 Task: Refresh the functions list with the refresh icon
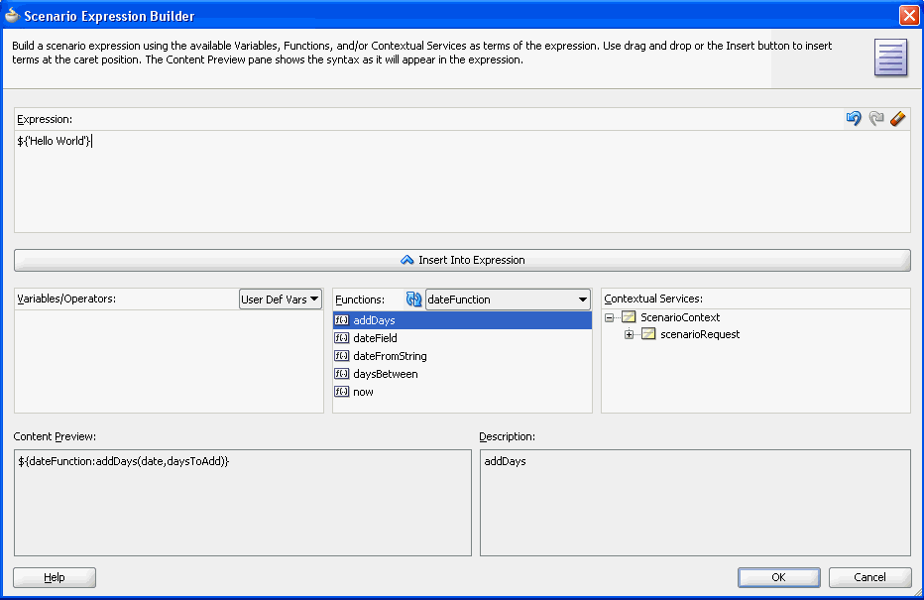pos(413,300)
